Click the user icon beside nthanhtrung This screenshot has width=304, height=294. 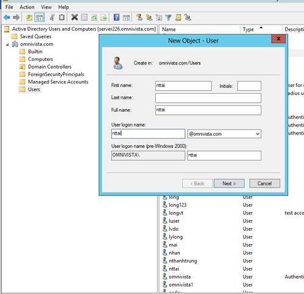click(164, 261)
